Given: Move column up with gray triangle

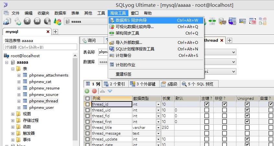Looking at the screenshot, I should (102, 91).
